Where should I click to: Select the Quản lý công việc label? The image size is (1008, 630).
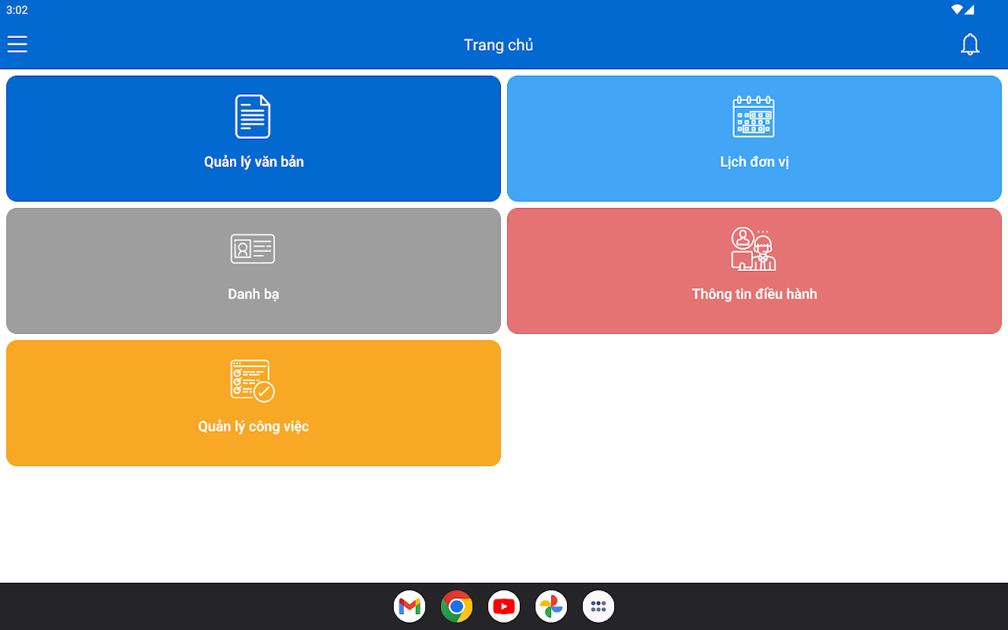(x=254, y=427)
